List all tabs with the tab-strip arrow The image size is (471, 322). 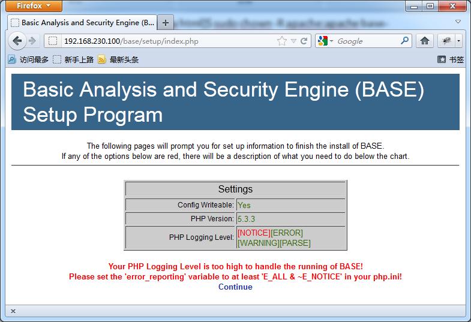tap(458, 22)
